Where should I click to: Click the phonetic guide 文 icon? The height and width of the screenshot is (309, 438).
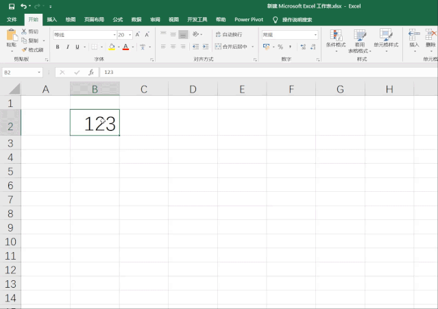[x=143, y=47]
